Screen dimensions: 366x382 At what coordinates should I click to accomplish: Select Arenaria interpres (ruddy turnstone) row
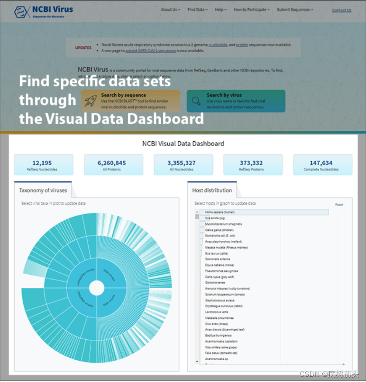pos(228,288)
